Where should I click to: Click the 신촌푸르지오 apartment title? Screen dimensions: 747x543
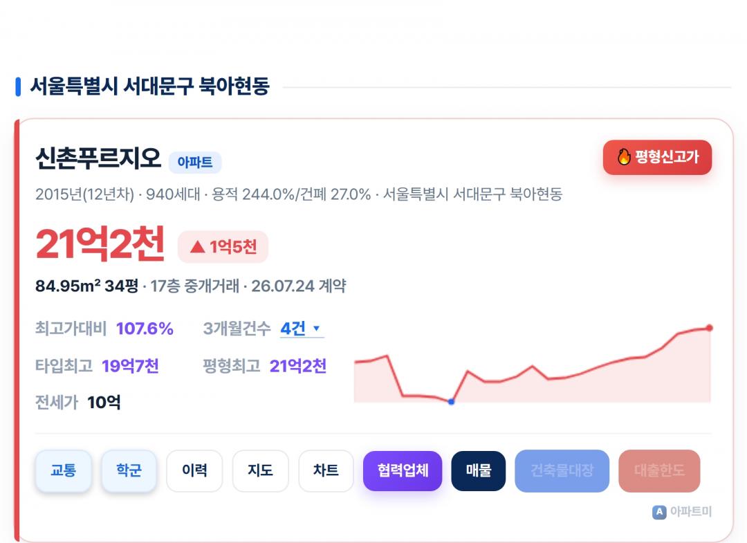[x=99, y=158]
